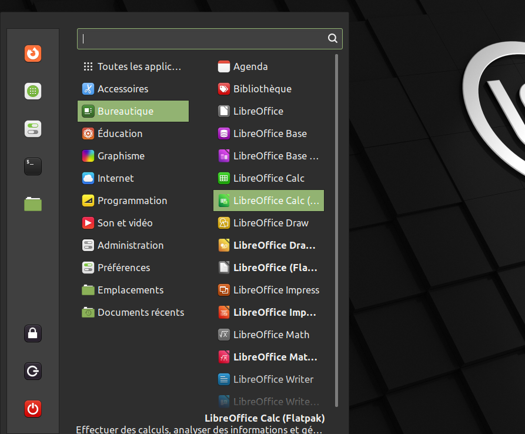Click the bold LibreOffice Mat… flatpak icon
525x434 pixels.
[x=223, y=357]
